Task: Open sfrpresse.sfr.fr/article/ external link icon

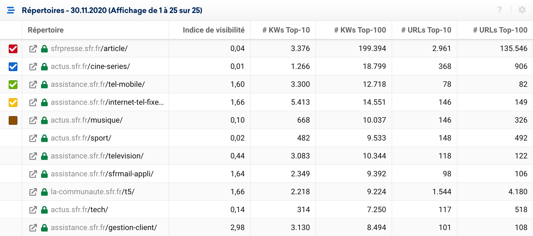Action: 33,49
